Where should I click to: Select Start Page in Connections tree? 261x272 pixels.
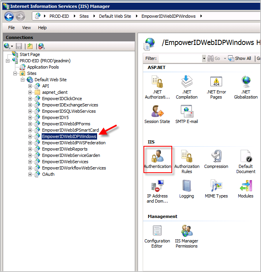pos(29,54)
